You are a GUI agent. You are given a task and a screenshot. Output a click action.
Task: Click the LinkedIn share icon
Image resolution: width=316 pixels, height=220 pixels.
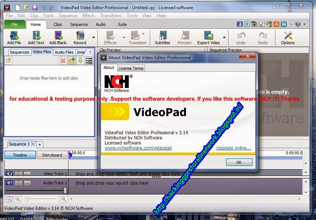click(284, 24)
